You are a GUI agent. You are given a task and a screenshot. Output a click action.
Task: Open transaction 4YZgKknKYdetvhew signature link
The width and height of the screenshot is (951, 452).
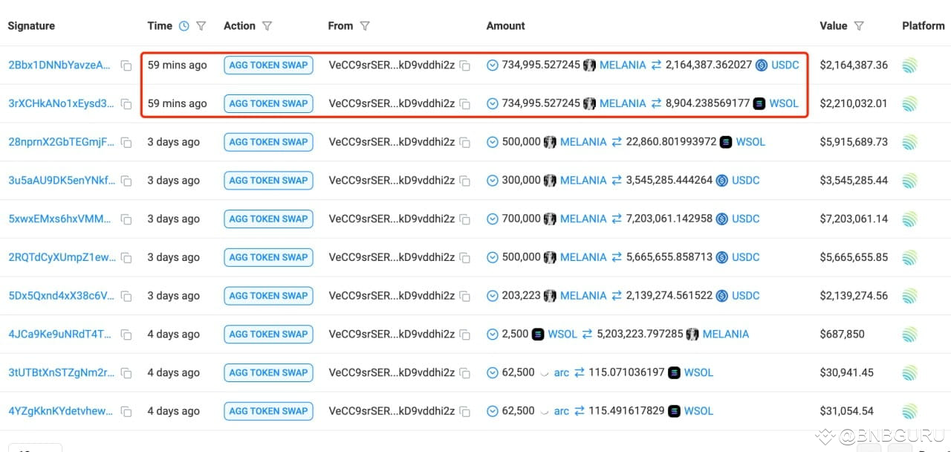62,411
